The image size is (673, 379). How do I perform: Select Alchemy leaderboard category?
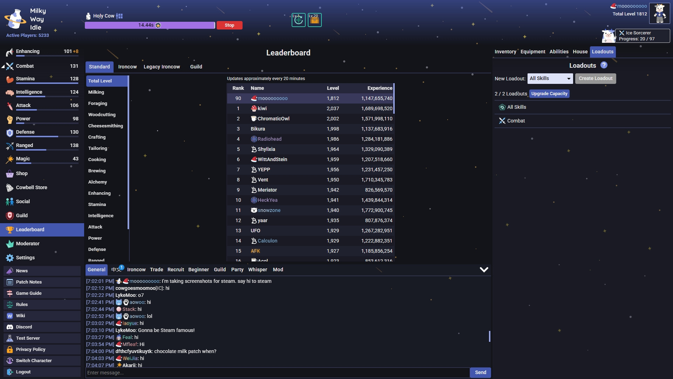coord(107,182)
